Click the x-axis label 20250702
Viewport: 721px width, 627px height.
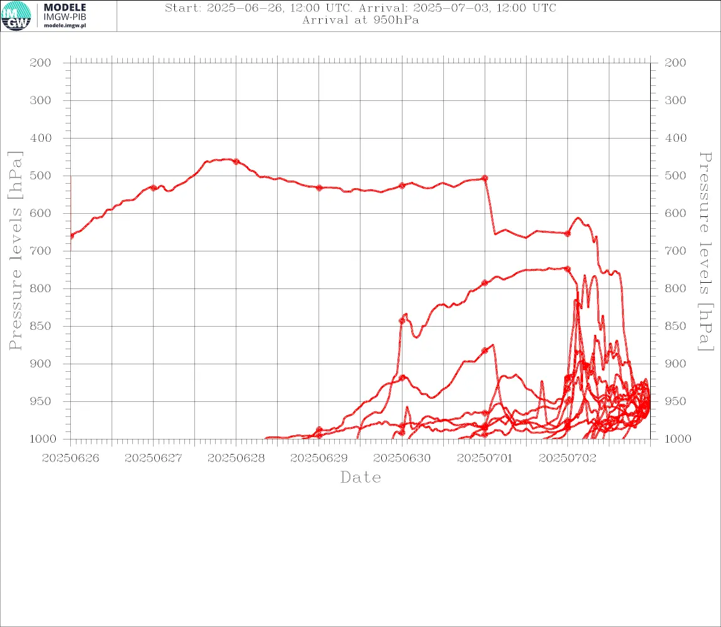567,458
